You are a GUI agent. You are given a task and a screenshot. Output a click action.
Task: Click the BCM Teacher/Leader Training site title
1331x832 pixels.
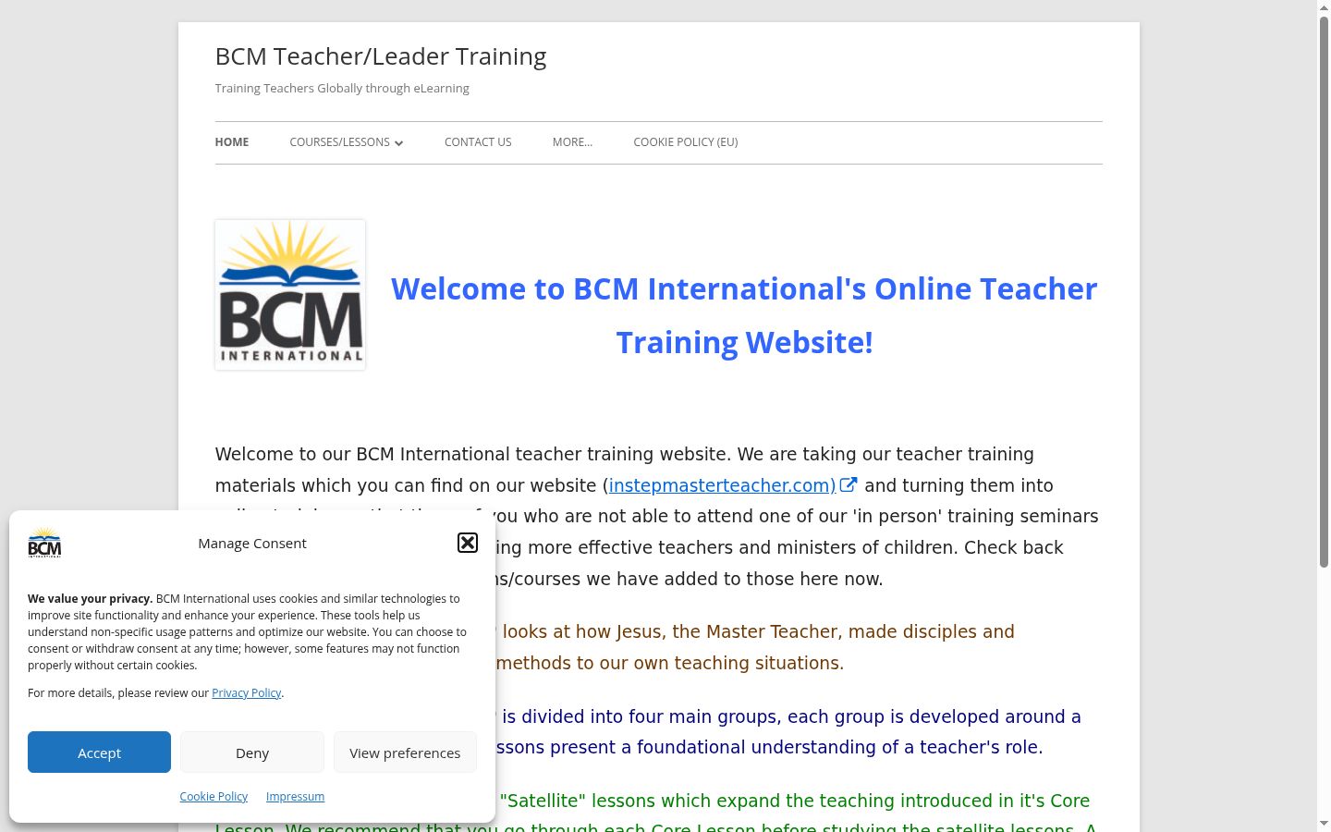(x=381, y=56)
